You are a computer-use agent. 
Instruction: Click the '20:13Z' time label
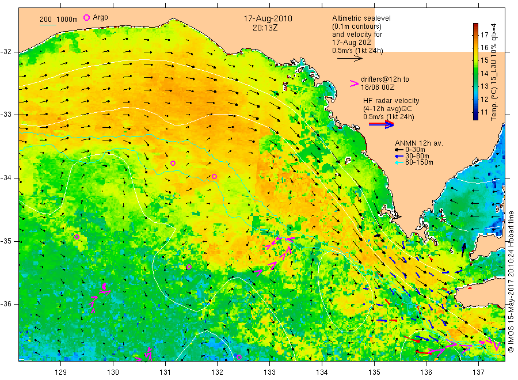[265, 28]
